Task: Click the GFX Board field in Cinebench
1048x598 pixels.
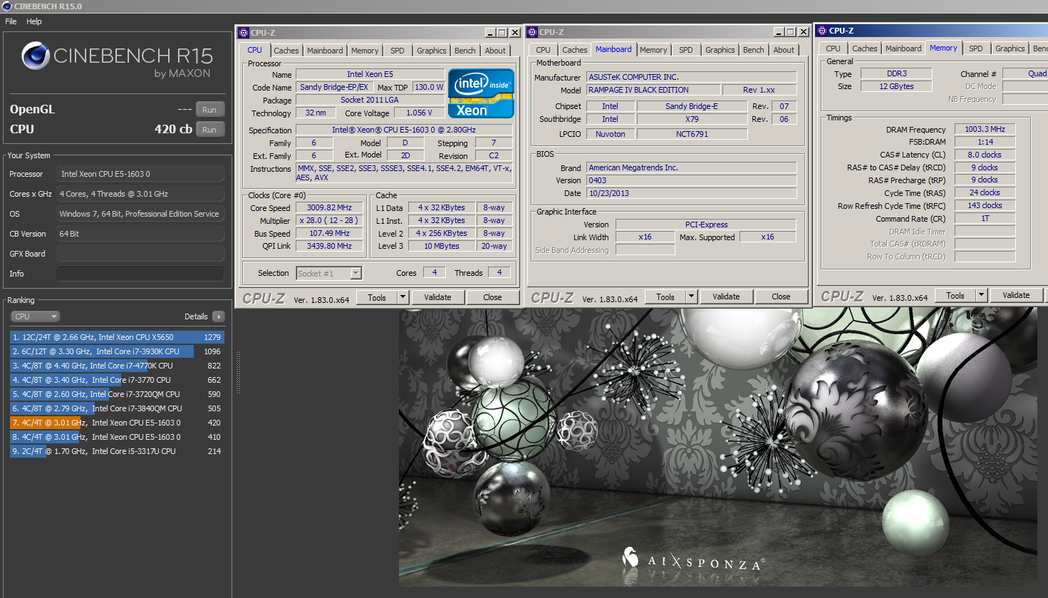Action: click(x=140, y=254)
